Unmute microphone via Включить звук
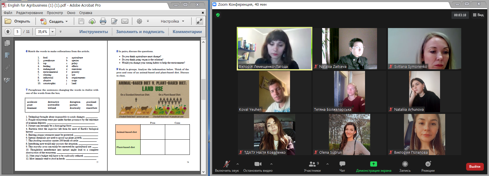The height and width of the screenshot is (176, 489). 227,167
